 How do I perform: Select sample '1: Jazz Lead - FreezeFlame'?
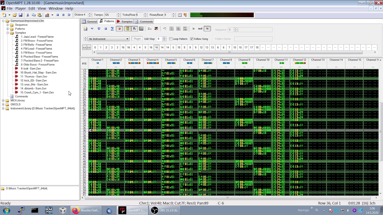[x=37, y=37]
